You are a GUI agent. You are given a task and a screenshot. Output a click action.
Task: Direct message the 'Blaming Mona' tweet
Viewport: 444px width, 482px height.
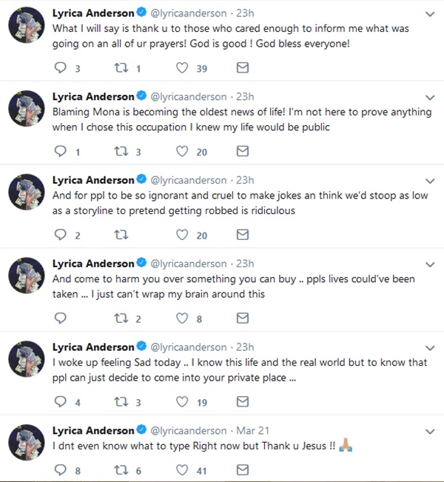[x=243, y=151]
